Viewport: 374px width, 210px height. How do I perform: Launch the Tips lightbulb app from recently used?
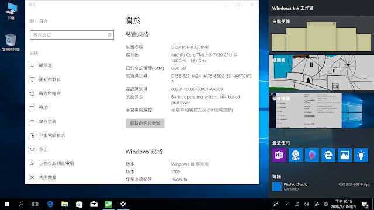(361, 155)
